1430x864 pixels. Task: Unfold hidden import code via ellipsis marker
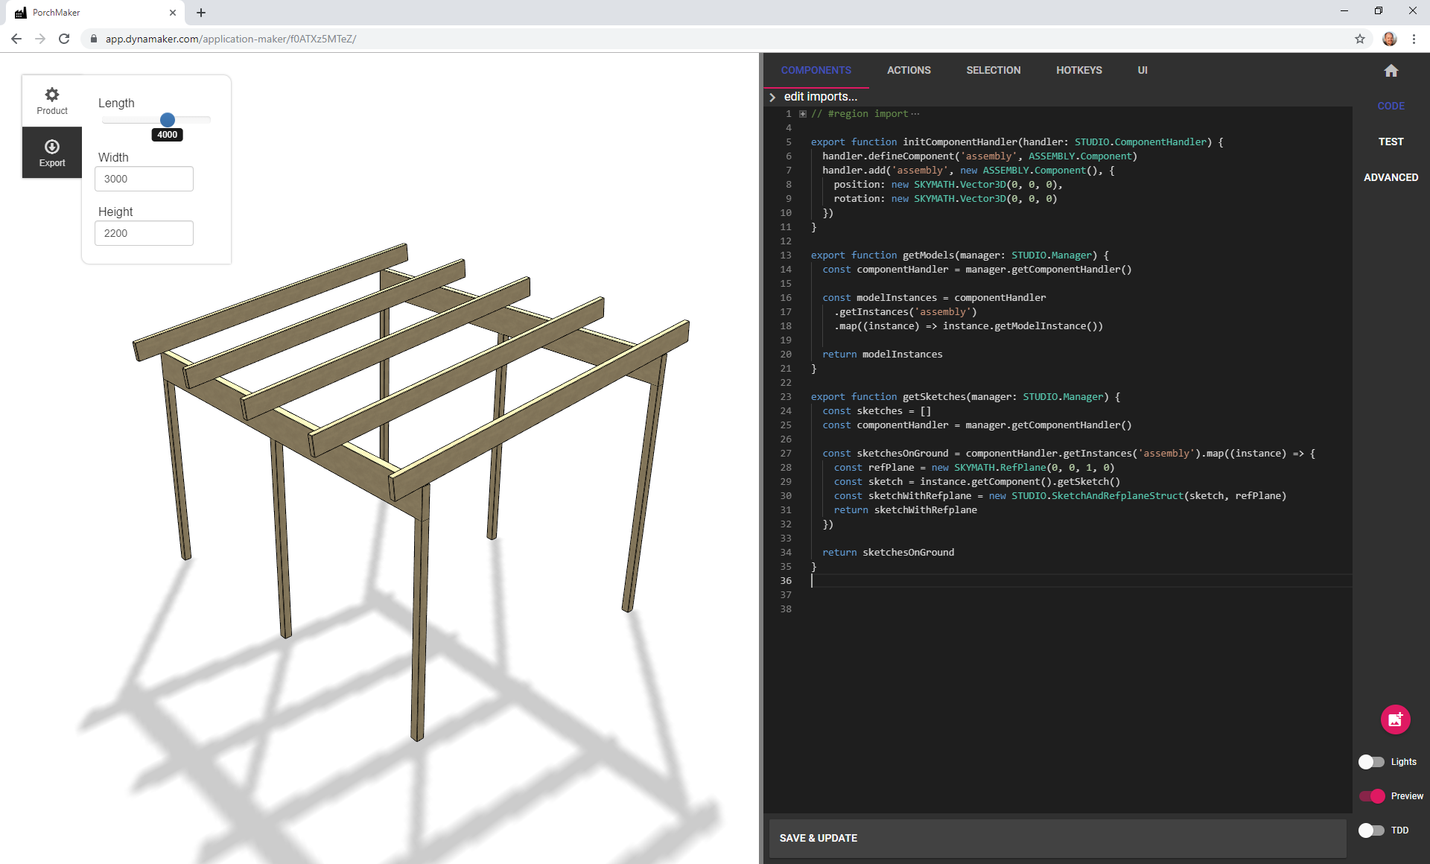915,113
